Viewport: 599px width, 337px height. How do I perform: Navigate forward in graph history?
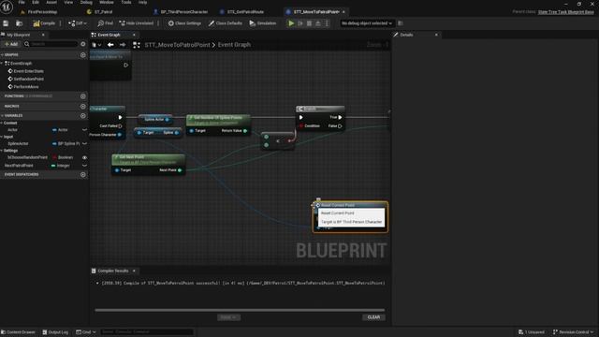(x=123, y=45)
